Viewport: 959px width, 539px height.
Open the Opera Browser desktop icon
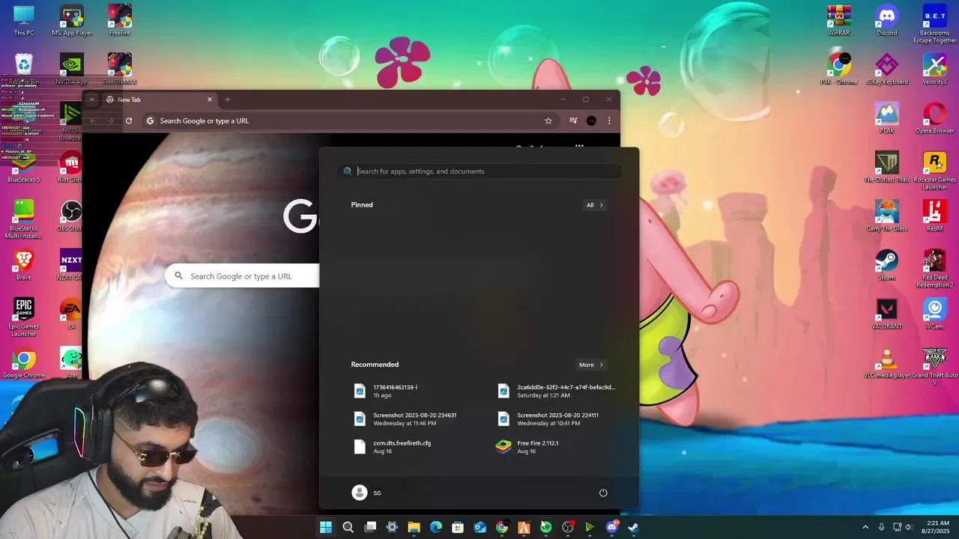(935, 118)
